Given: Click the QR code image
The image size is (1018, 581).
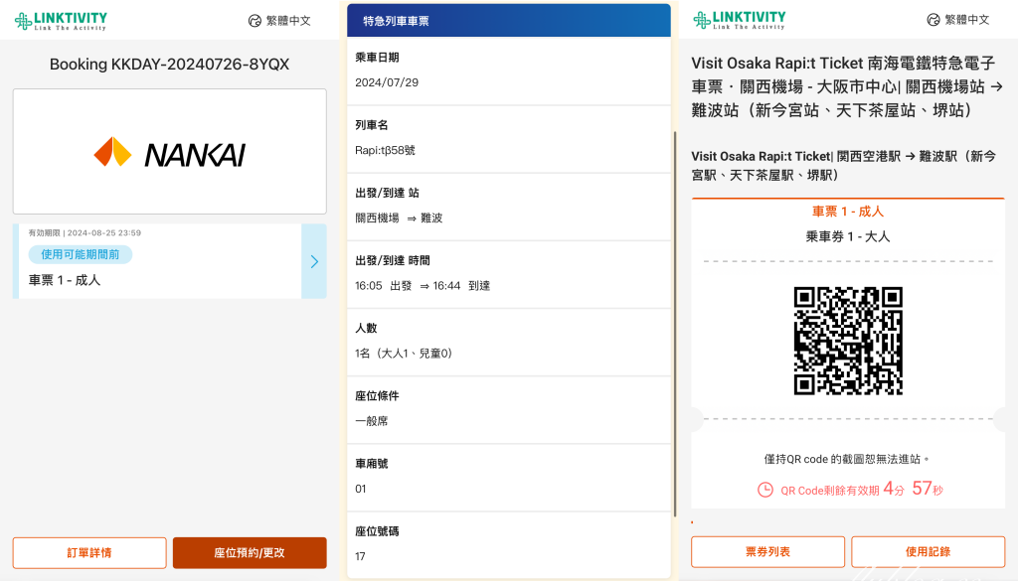Looking at the screenshot, I should coord(849,341).
